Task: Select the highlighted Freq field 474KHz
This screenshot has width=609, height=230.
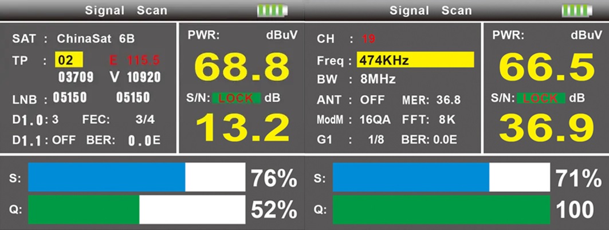Action: pyautogui.click(x=415, y=60)
